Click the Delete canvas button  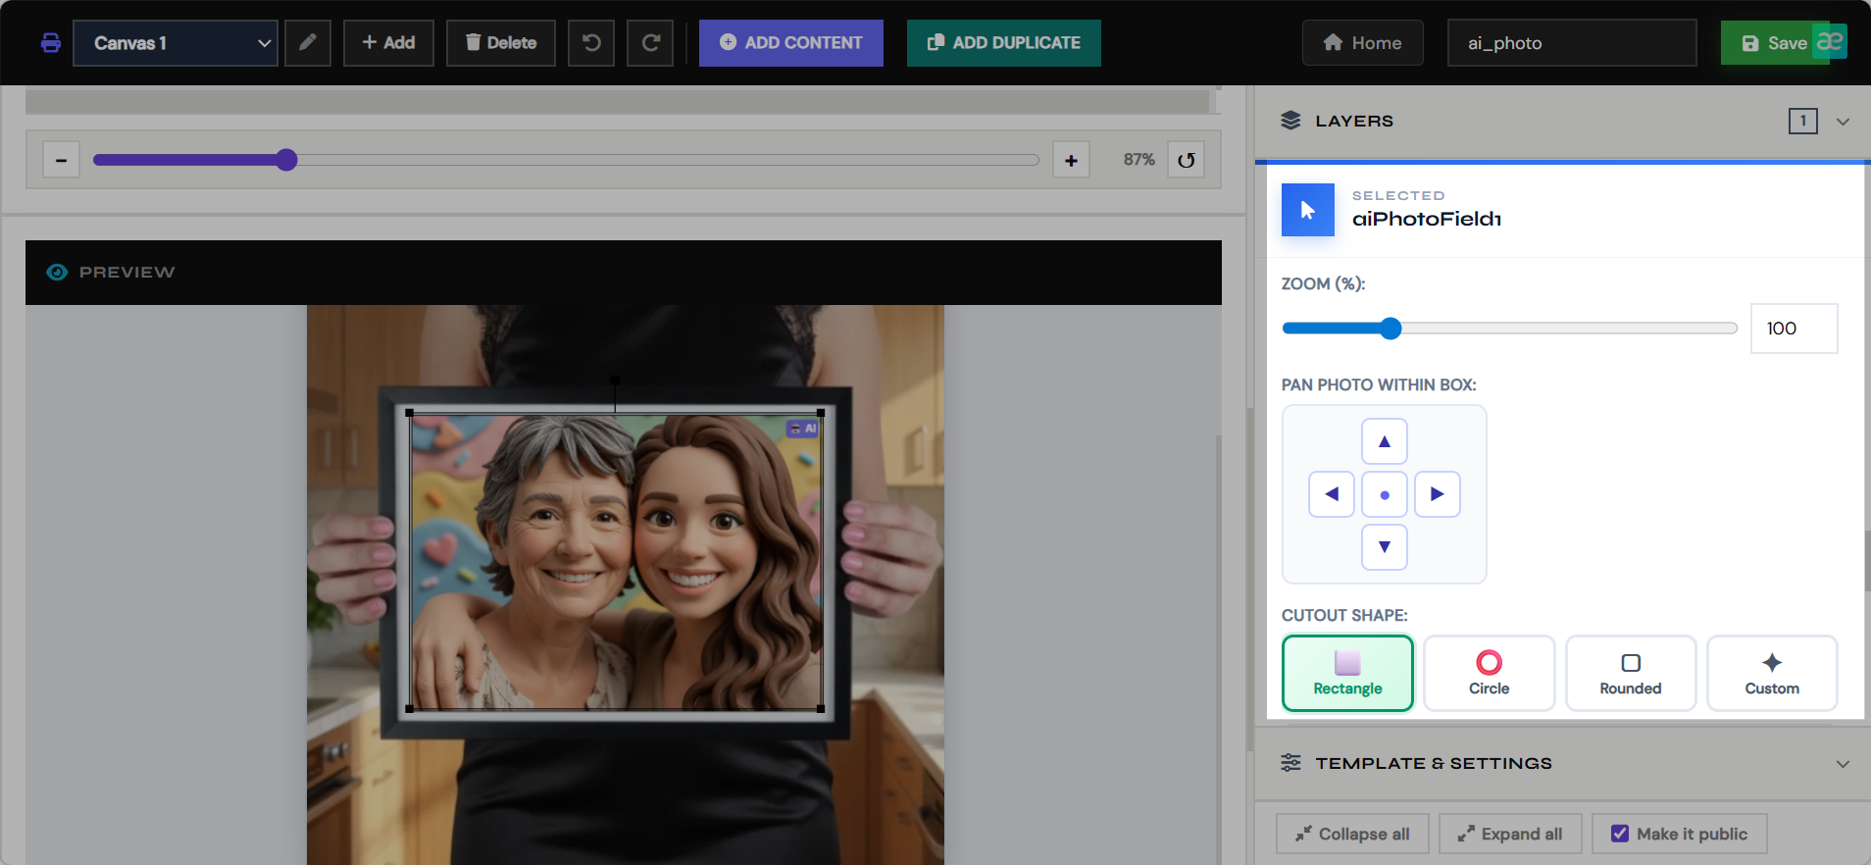(x=501, y=43)
